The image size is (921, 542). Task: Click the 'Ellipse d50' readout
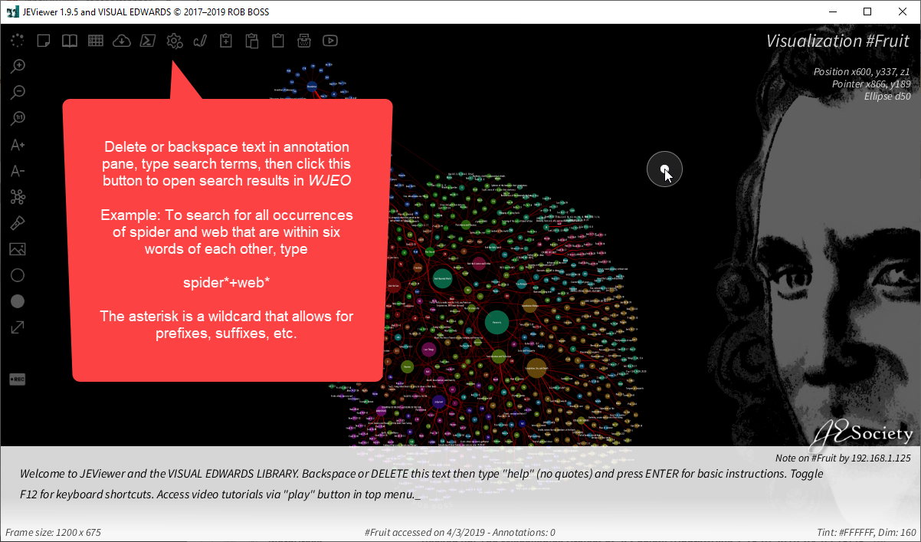(887, 96)
